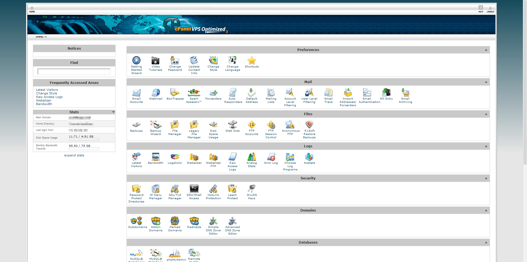Open FTP Accounts
The width and height of the screenshot is (527, 262).
pyautogui.click(x=252, y=125)
